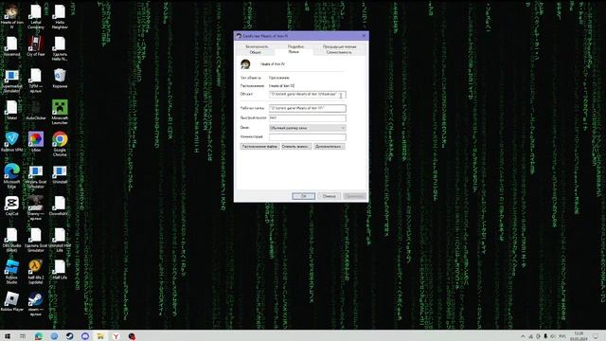Open Google Chrome desktop shortcut
This screenshot has height=341, width=606.
(x=60, y=144)
